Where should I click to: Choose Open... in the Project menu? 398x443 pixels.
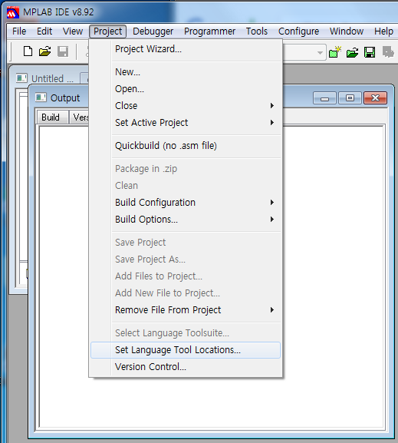(186, 89)
